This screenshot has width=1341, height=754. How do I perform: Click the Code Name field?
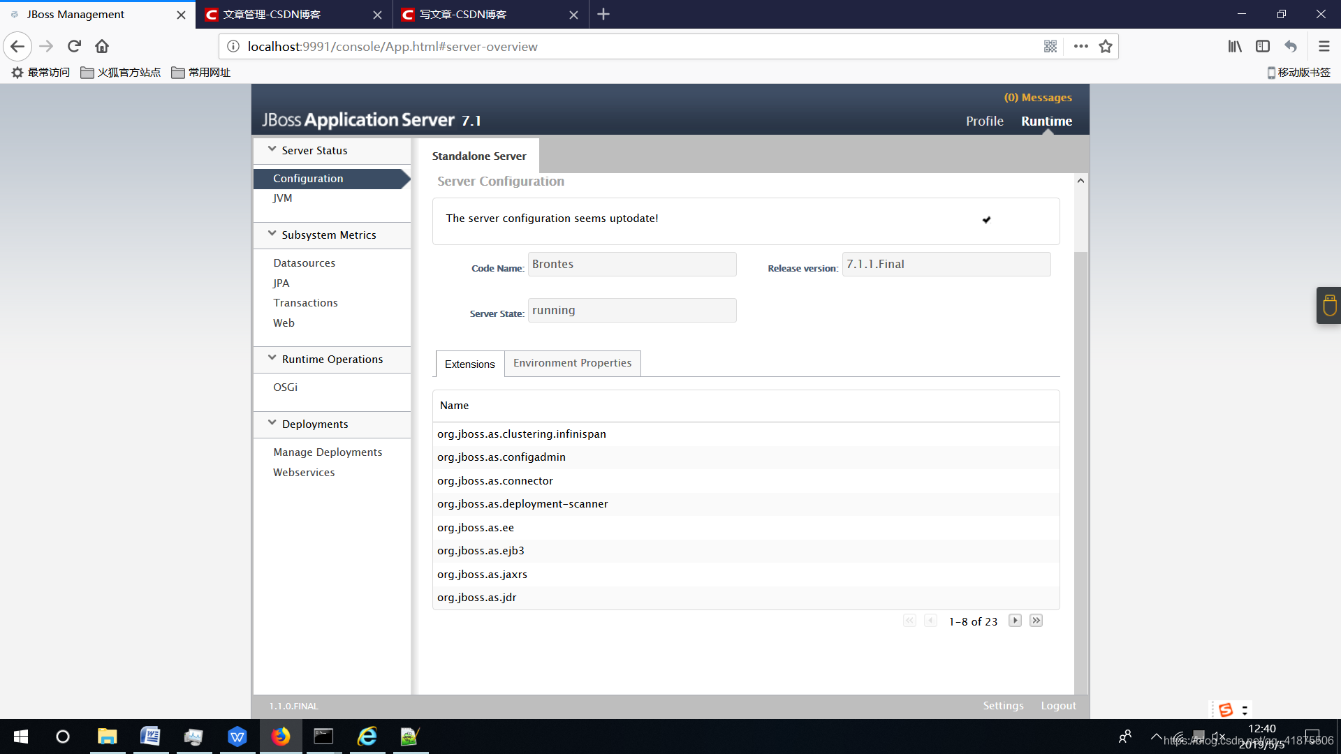point(632,264)
